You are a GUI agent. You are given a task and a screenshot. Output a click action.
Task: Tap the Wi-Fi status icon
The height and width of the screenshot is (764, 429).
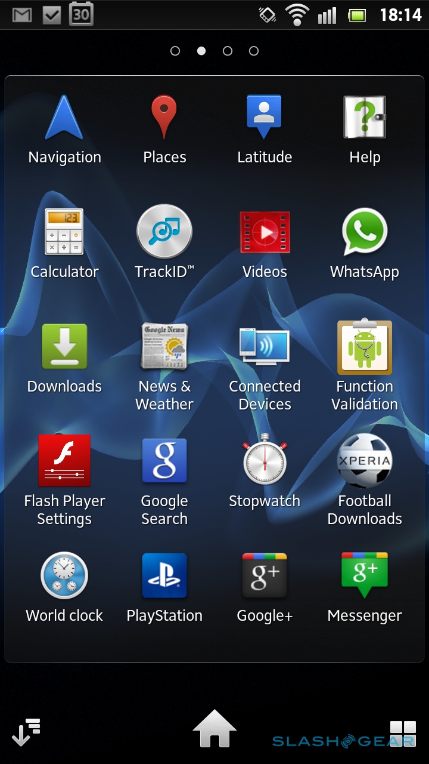pos(296,14)
